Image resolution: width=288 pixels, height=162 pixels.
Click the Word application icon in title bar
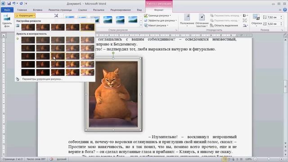(3, 4)
